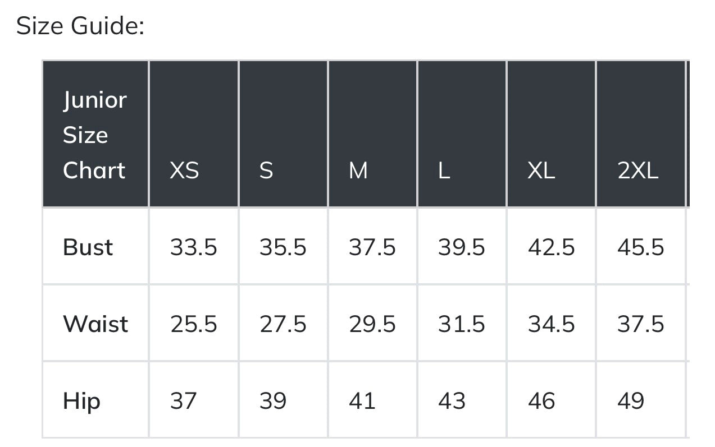Click the XS bust value 33.5
Image resolution: width=715 pixels, height=447 pixels.
tap(193, 247)
